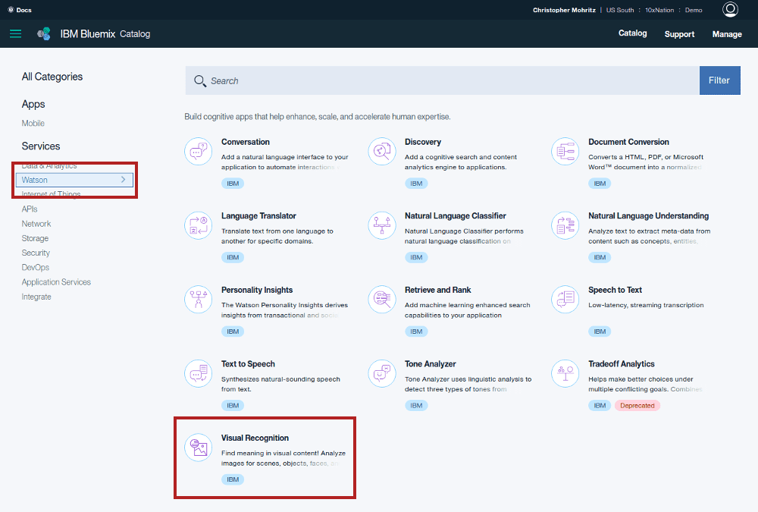The width and height of the screenshot is (758, 512).
Task: Open the DevOps category link
Action: [x=36, y=267]
